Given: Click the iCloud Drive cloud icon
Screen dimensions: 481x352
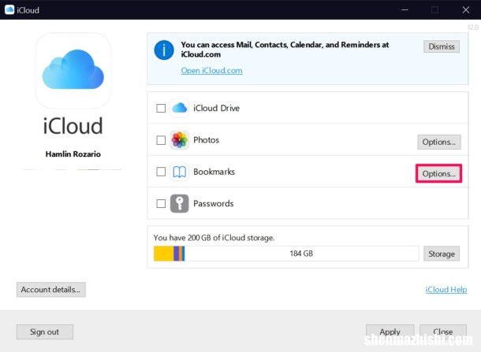Looking at the screenshot, I should point(180,108).
